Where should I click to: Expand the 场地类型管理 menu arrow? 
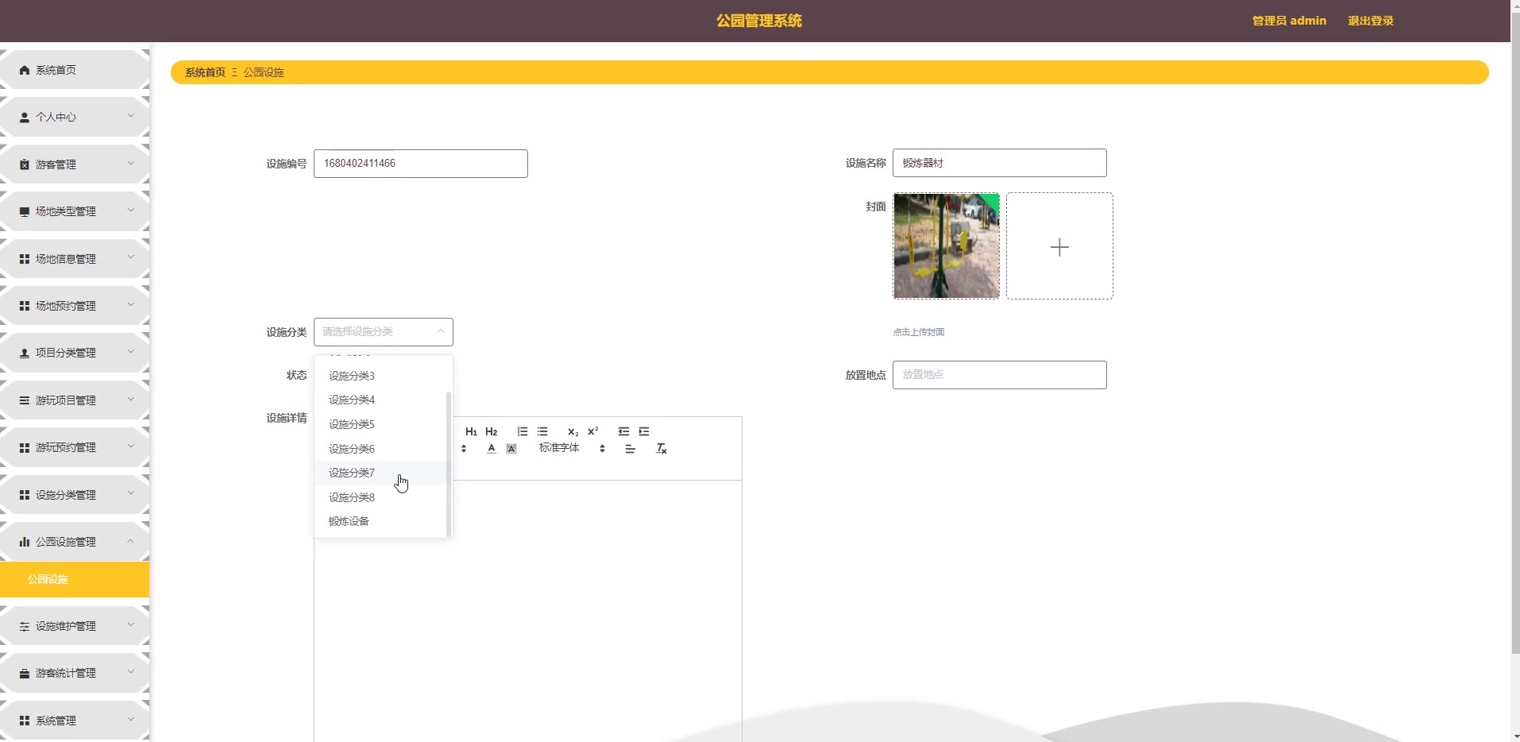click(x=131, y=211)
